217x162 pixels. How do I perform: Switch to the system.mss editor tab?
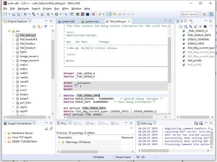click(x=92, y=22)
